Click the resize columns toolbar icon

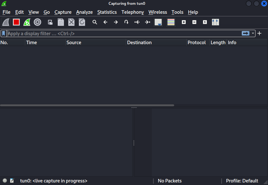215,22
